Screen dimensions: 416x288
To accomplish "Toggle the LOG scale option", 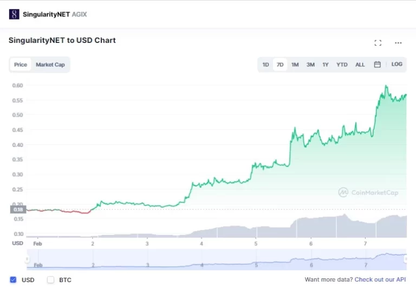I will click(x=396, y=65).
